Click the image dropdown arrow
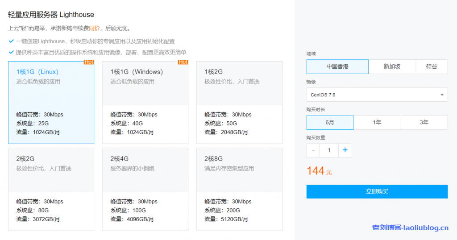This screenshot has height=240, width=457. point(442,95)
